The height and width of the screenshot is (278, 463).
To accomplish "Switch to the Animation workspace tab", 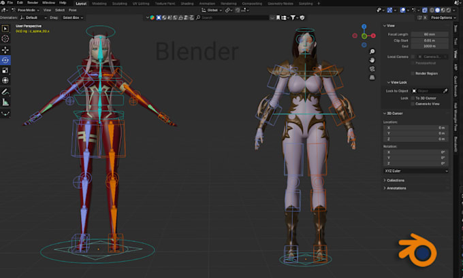I will (x=207, y=3).
